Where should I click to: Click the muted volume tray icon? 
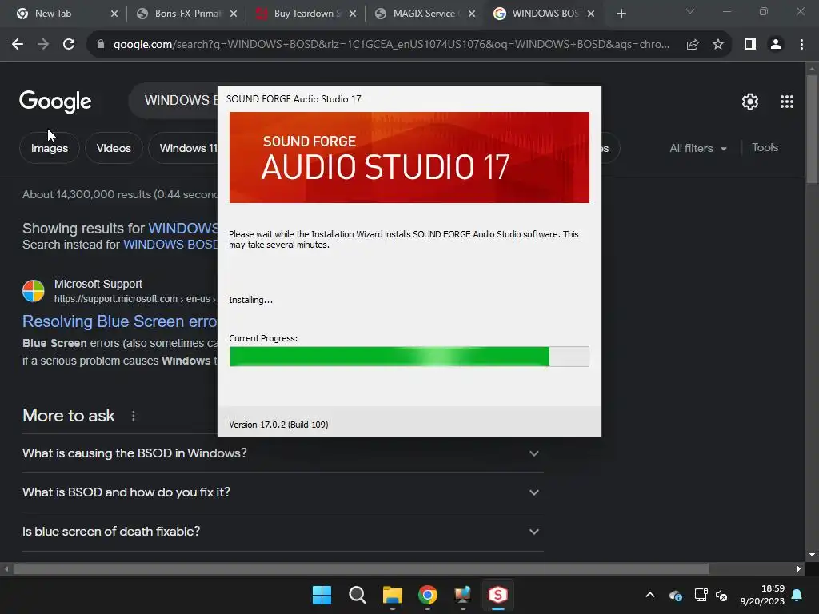point(721,595)
